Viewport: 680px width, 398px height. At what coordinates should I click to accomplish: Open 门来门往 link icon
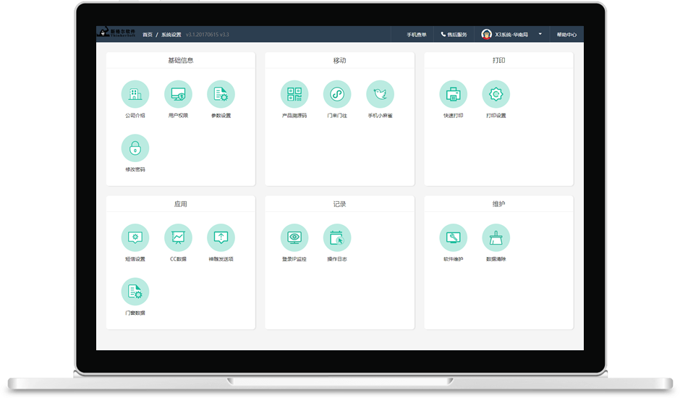click(x=337, y=94)
